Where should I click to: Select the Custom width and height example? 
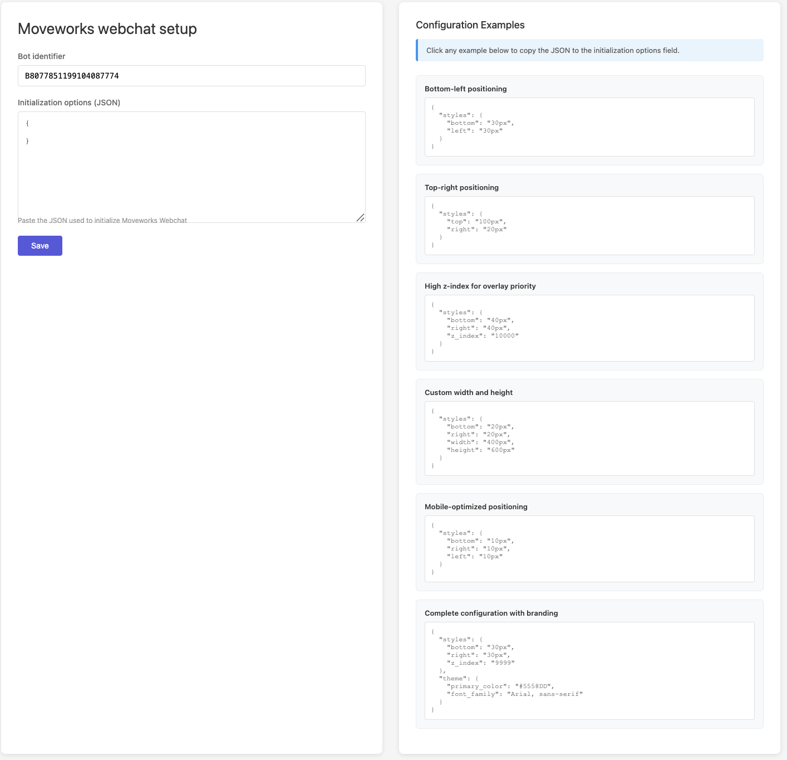[x=589, y=439]
